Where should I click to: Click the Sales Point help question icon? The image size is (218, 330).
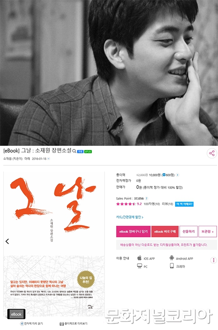147,198
